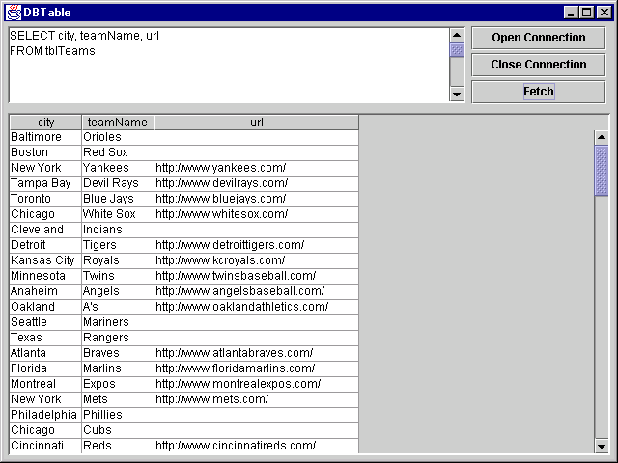Select the White Sox cell
This screenshot has height=463, width=618.
(118, 214)
